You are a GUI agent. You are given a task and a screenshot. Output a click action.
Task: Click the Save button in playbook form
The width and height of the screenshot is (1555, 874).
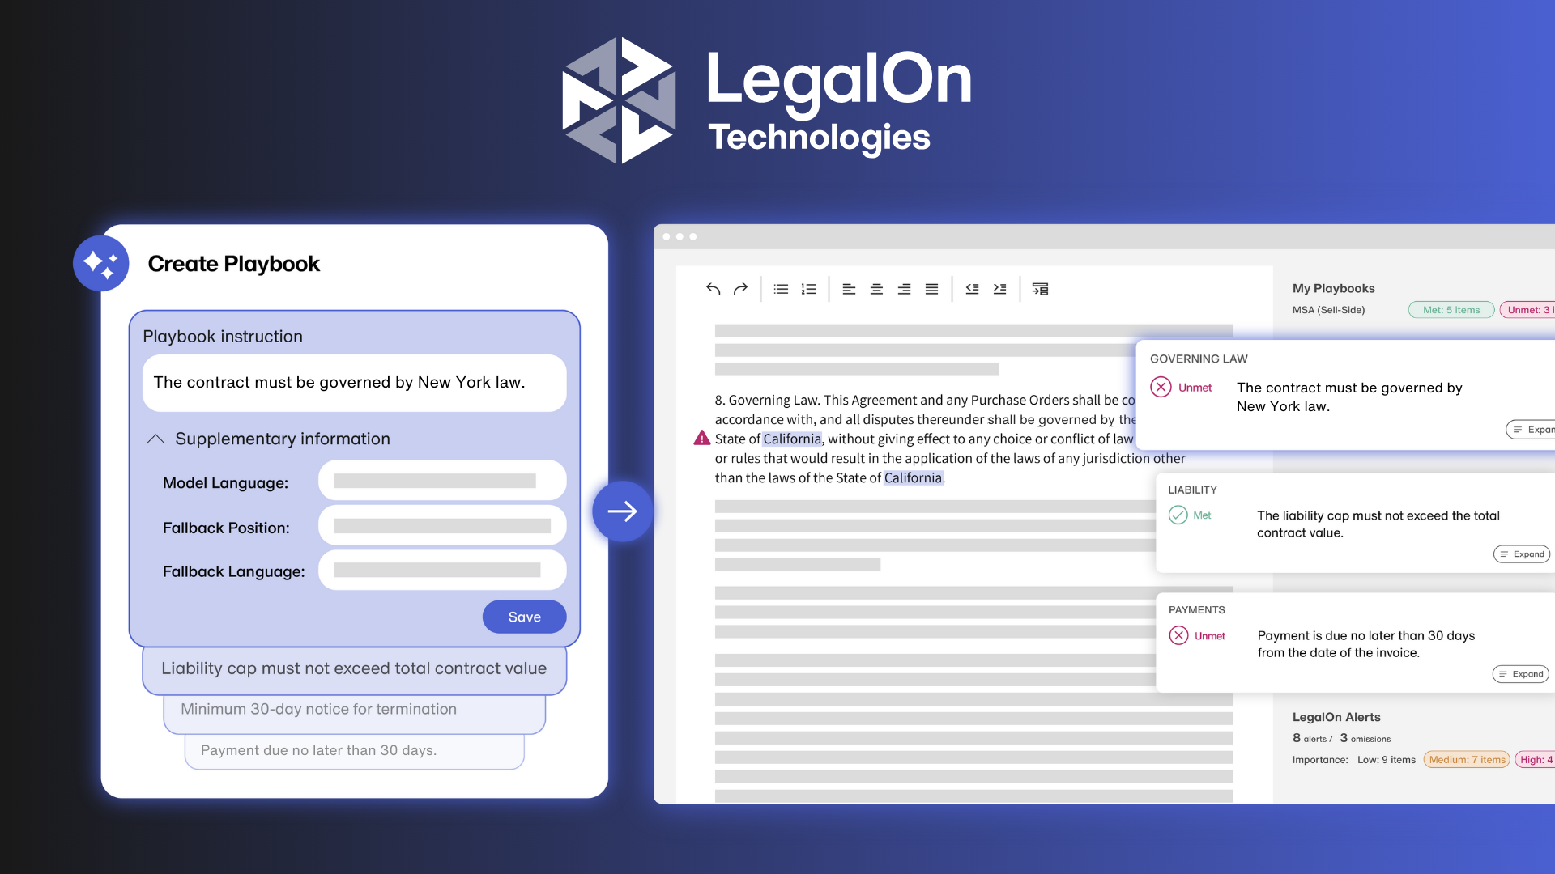pyautogui.click(x=523, y=616)
